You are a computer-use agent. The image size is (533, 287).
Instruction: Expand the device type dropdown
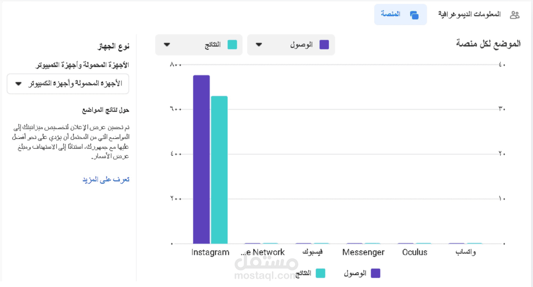click(68, 84)
